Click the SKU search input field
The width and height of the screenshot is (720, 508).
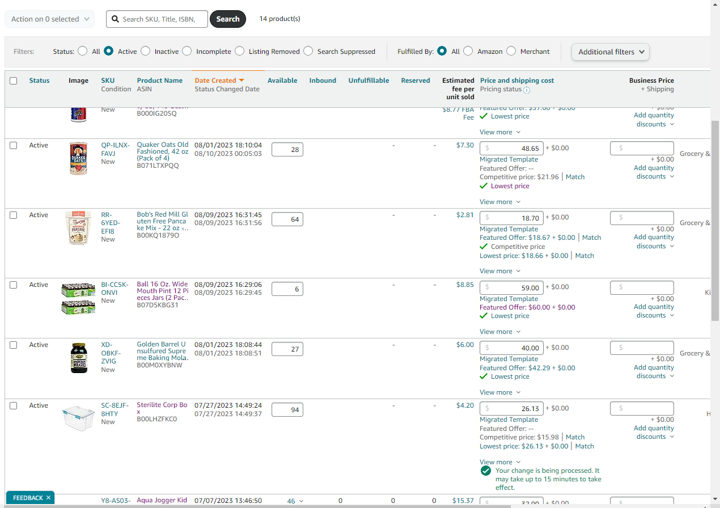pyautogui.click(x=157, y=19)
